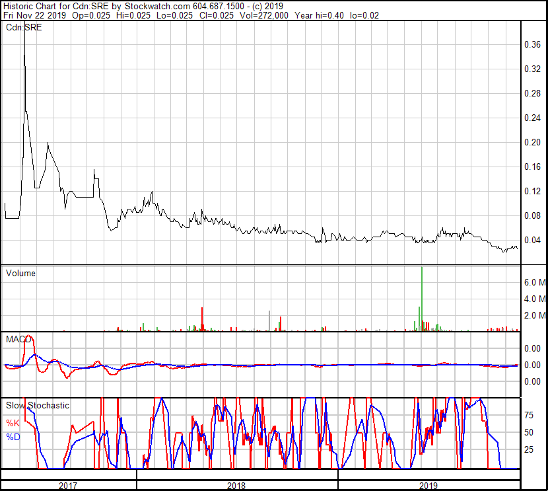Click the 'Stockwatch.com 604.687.1500' text in header
This screenshot has width=548, height=491.
tap(184, 7)
